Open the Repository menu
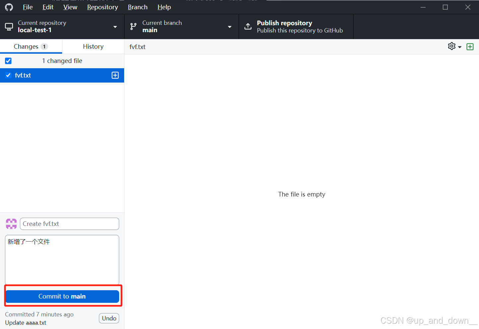479x329 pixels. click(x=102, y=7)
